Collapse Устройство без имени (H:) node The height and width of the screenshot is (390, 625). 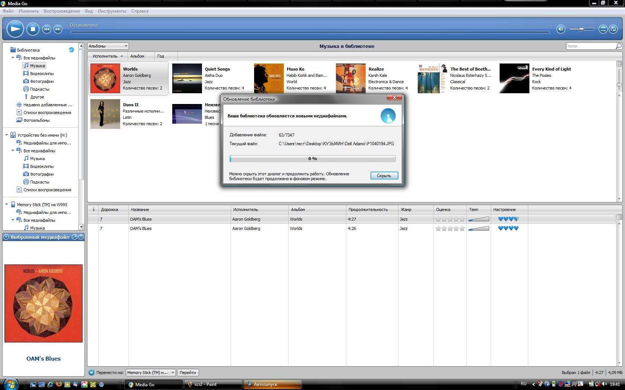click(x=6, y=135)
